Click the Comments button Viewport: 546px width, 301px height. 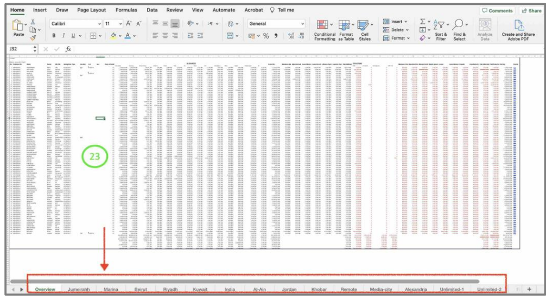click(497, 10)
